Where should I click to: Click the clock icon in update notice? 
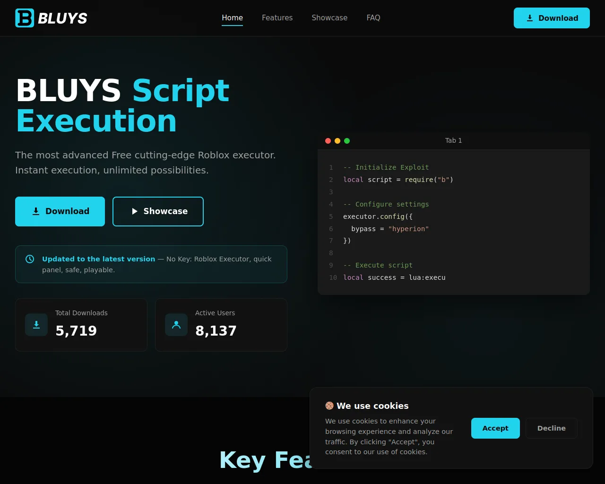pyautogui.click(x=30, y=259)
